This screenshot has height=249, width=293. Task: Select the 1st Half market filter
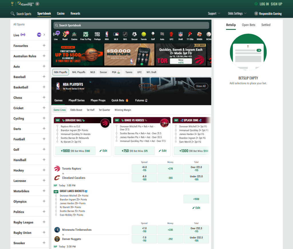90,110
